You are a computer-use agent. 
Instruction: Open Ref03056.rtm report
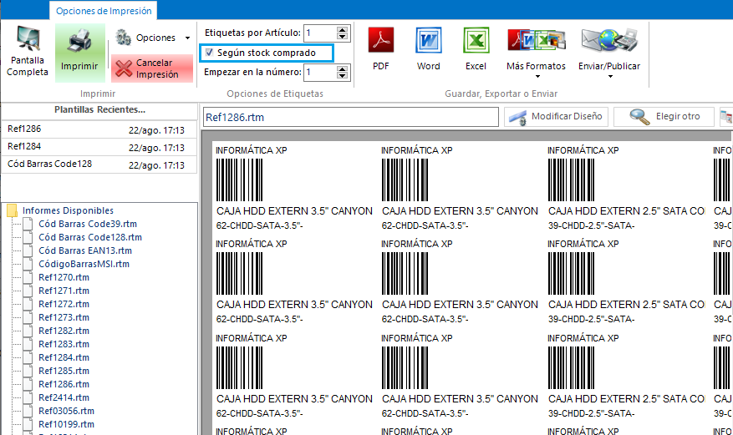pos(66,411)
